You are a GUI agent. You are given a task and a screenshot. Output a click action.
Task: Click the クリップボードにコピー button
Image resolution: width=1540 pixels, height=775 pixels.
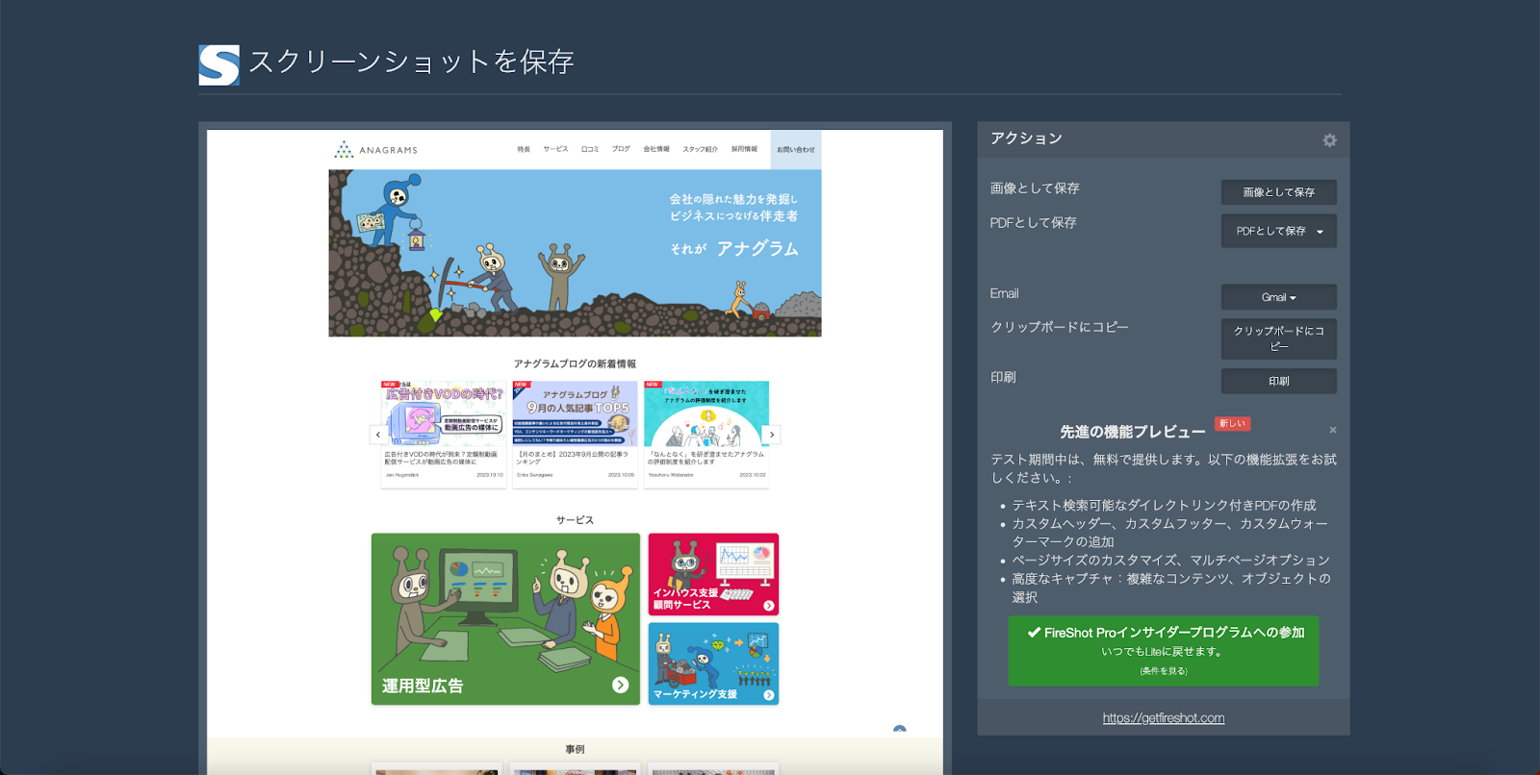click(1278, 338)
